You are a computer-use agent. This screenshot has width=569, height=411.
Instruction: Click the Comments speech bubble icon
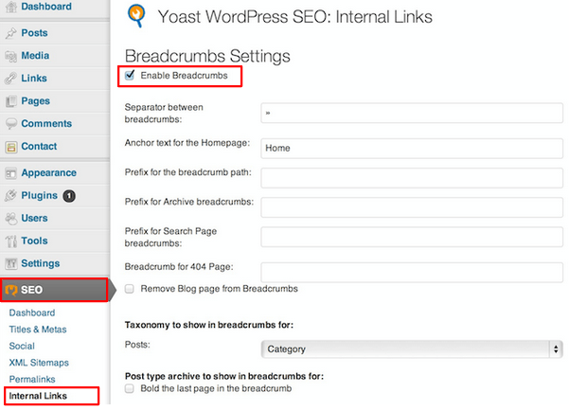(x=10, y=124)
